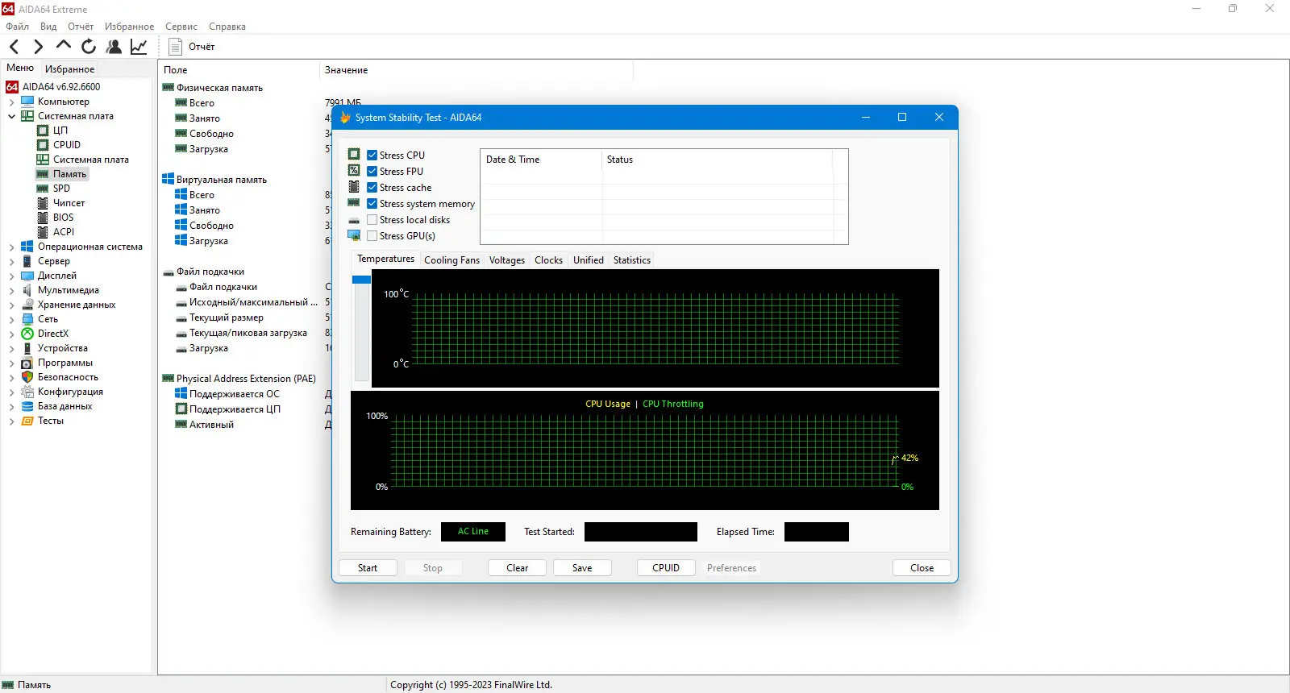Click the Stress CPU chip icon
1290x693 pixels.
pyautogui.click(x=354, y=154)
